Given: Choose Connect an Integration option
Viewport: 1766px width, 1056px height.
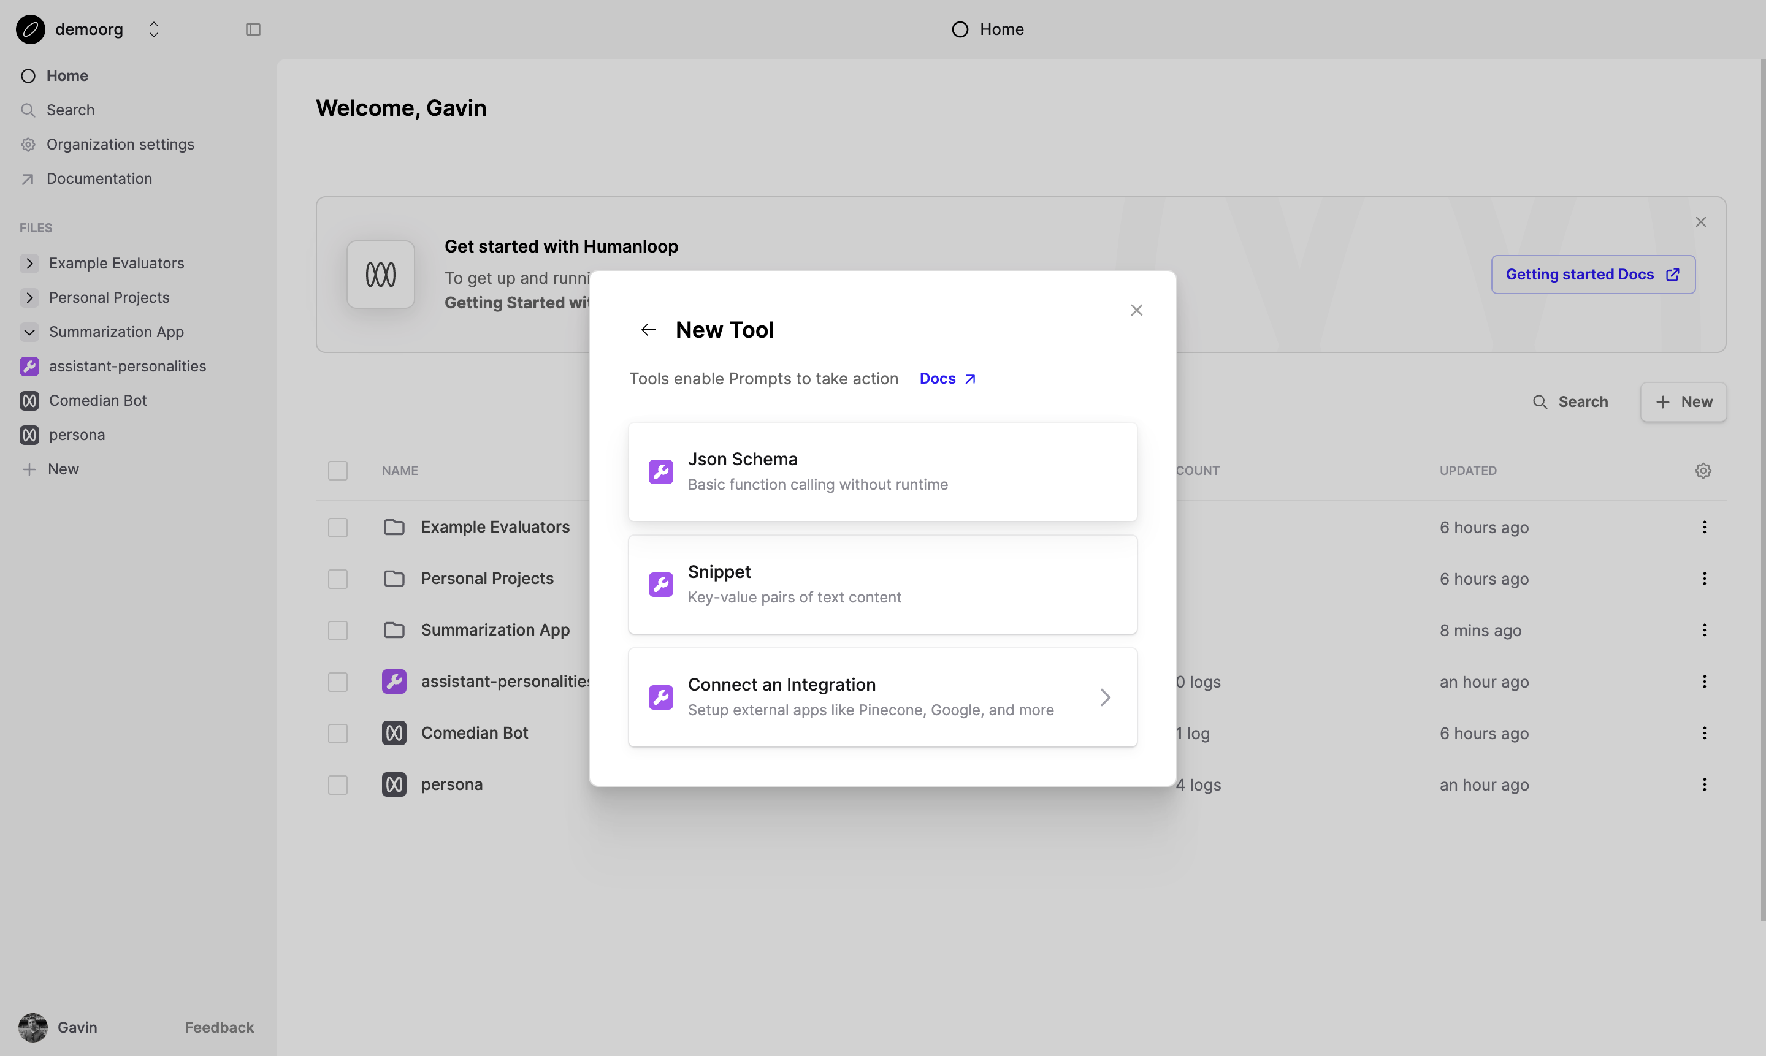Looking at the screenshot, I should [x=882, y=697].
